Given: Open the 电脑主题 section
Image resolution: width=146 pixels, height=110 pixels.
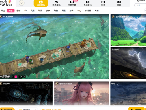Looking at the screenshot, I should pyautogui.click(x=72, y=3).
